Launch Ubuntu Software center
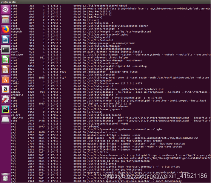 click(x=5, y=80)
